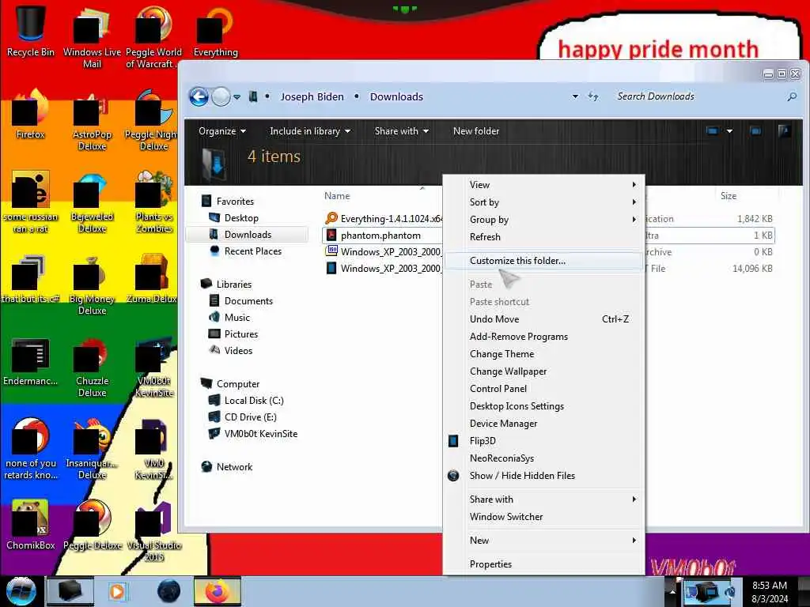Show hidden tray icons arrow
The width and height of the screenshot is (810, 607).
(x=672, y=591)
